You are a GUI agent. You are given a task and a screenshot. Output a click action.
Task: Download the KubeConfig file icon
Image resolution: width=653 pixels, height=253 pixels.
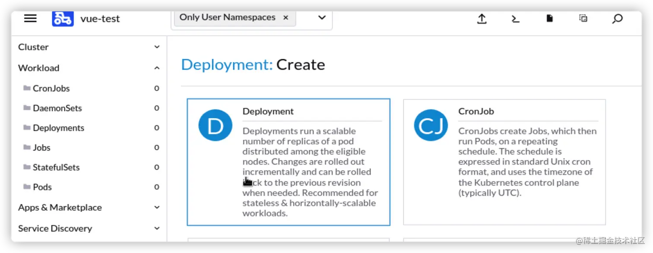[x=549, y=18]
